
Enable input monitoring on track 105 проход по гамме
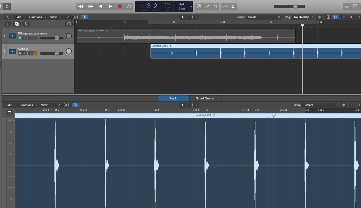35,38
